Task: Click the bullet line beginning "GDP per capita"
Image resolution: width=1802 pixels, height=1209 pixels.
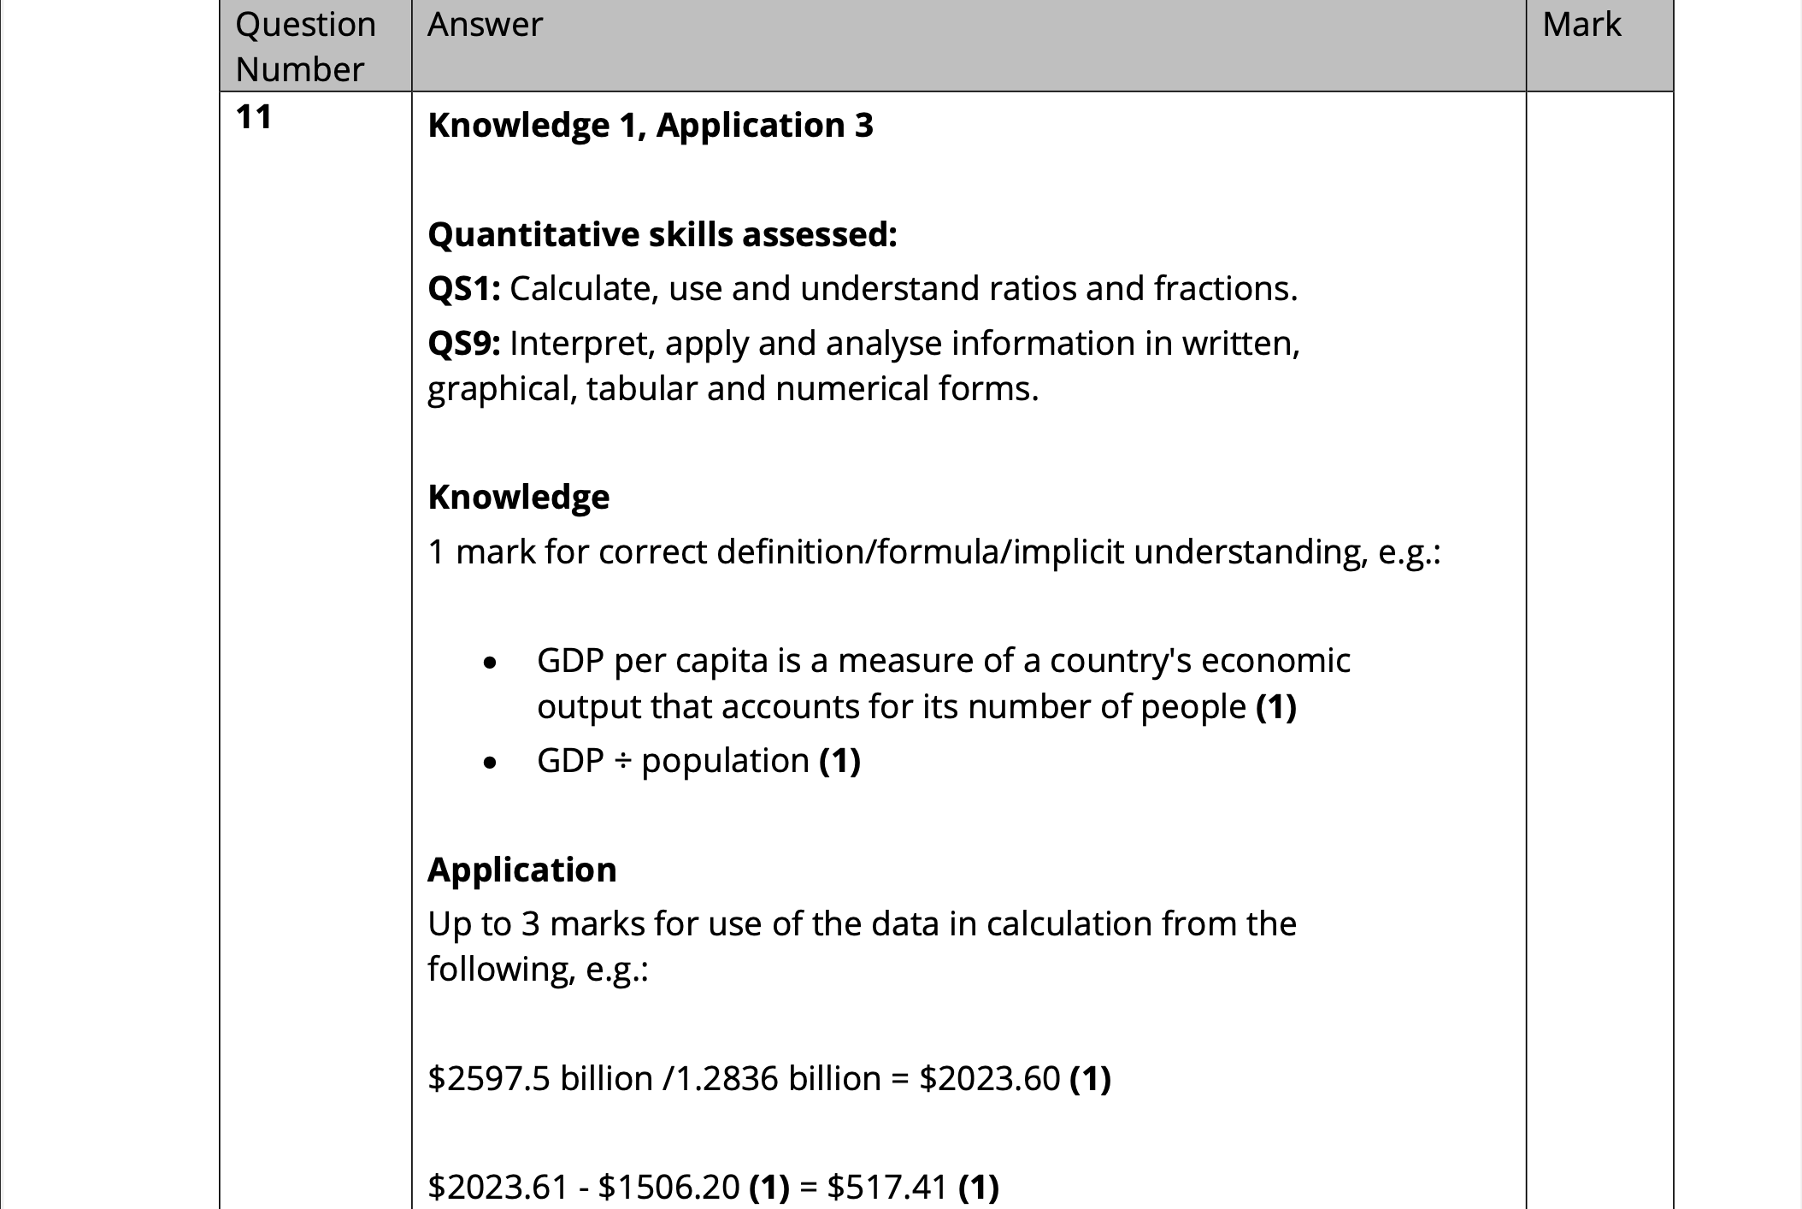Action: (943, 661)
